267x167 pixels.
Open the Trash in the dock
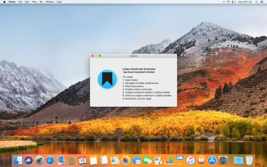click(x=249, y=160)
